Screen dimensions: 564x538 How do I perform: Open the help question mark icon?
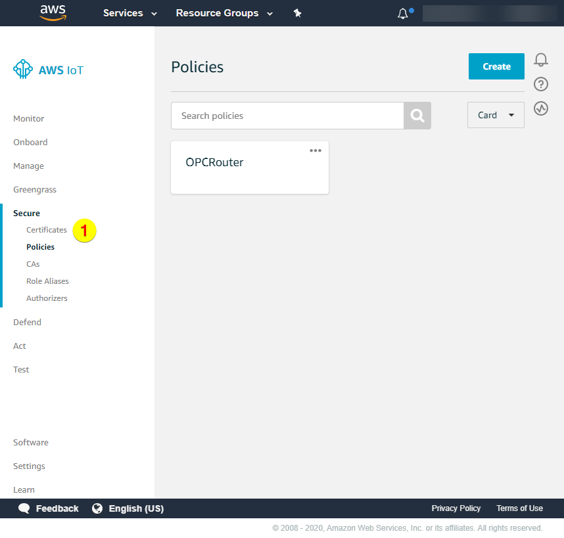coord(541,84)
